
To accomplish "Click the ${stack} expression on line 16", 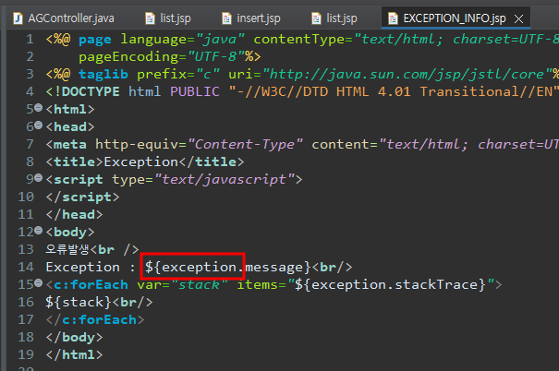I will click(x=79, y=303).
